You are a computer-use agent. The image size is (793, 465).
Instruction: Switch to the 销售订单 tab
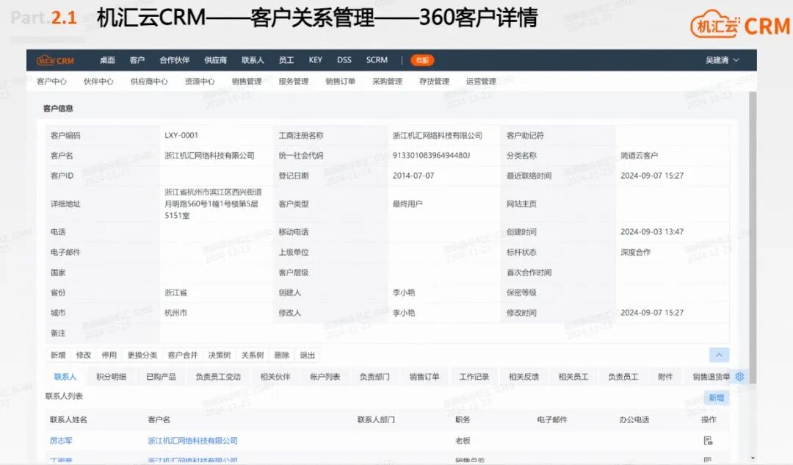point(424,376)
